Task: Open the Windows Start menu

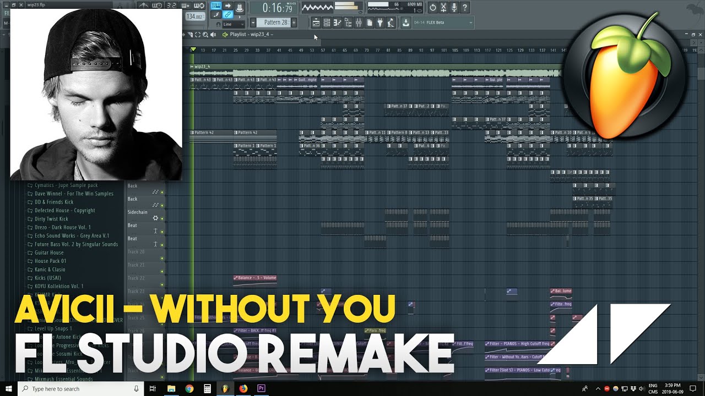Action: (x=9, y=389)
